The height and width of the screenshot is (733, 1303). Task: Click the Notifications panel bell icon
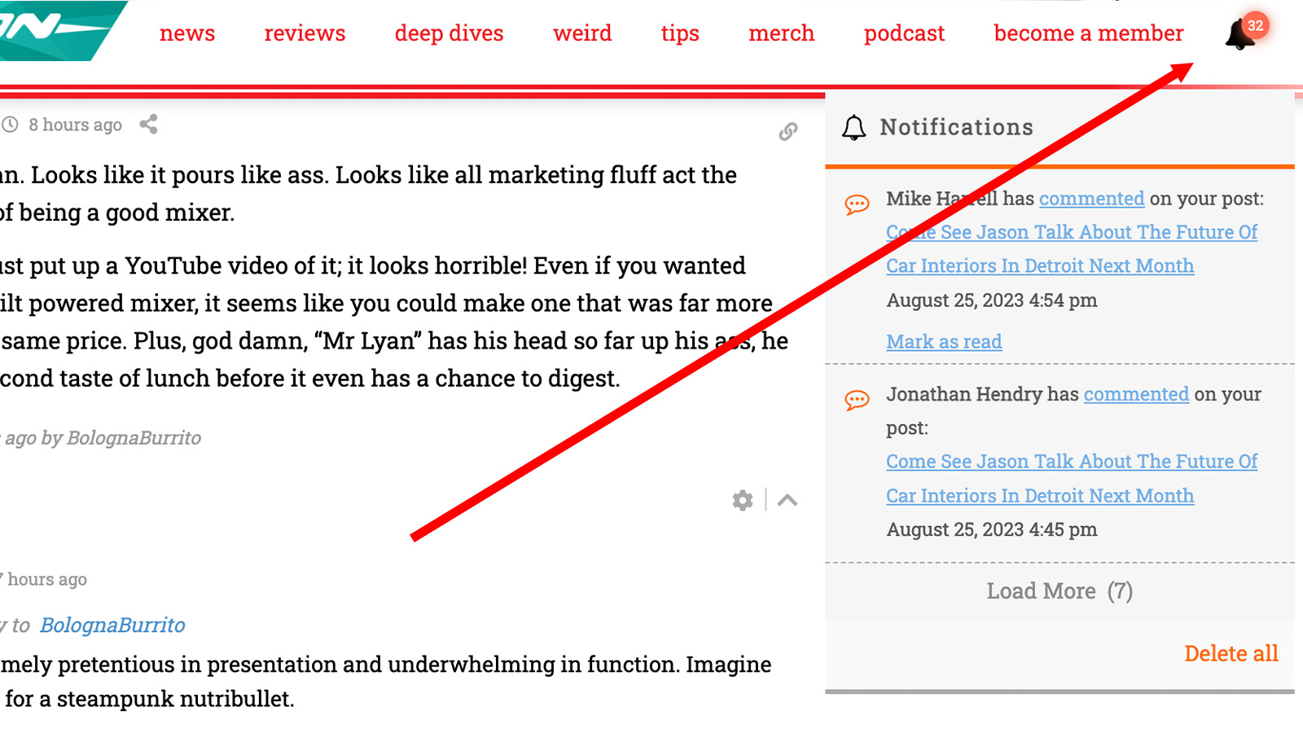click(x=853, y=128)
